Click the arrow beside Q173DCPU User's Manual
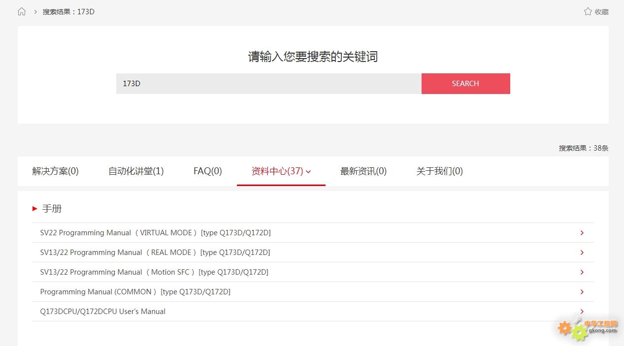Image resolution: width=624 pixels, height=346 pixels. tap(582, 312)
